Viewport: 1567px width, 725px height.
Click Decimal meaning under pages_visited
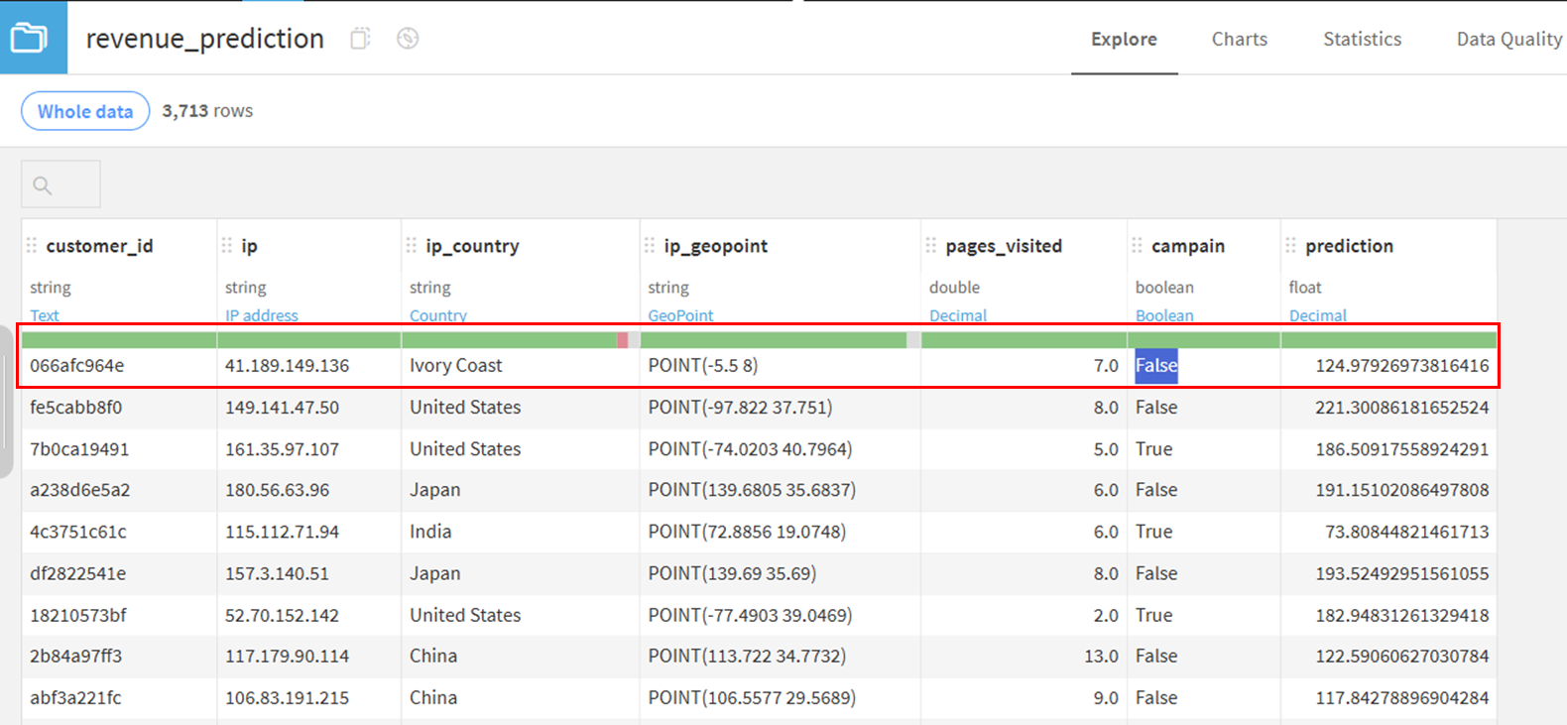(958, 315)
